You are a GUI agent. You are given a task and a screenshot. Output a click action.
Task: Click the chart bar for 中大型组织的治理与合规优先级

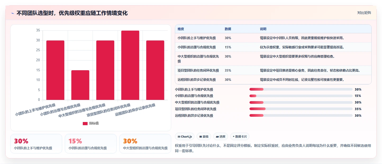point(105,70)
